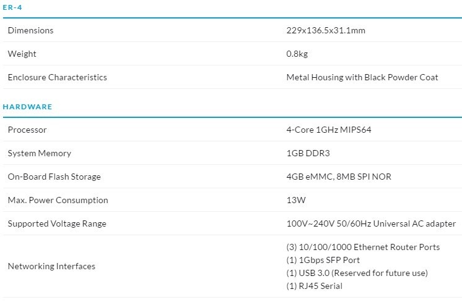Image resolution: width=462 pixels, height=305 pixels.
Task: Click the RJ45 Serial line
Action: coord(315,286)
